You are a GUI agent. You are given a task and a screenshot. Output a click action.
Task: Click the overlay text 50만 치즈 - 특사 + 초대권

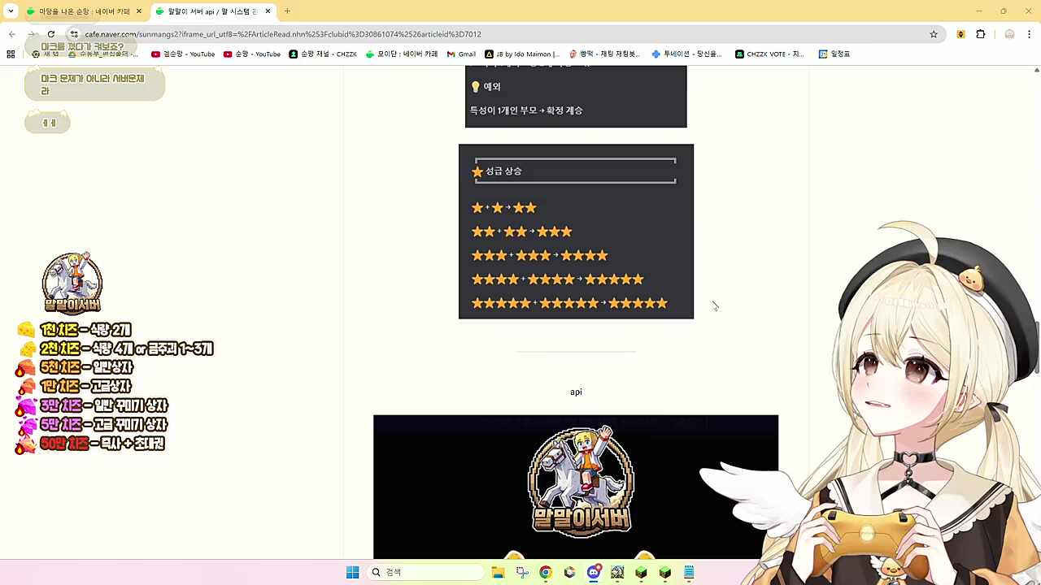click(x=102, y=444)
